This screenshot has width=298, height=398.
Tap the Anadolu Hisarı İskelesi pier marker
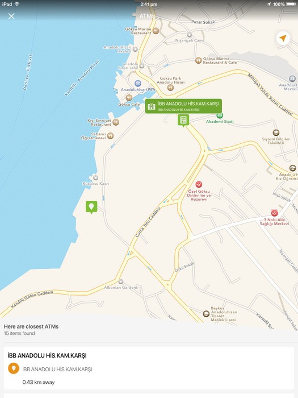(136, 49)
